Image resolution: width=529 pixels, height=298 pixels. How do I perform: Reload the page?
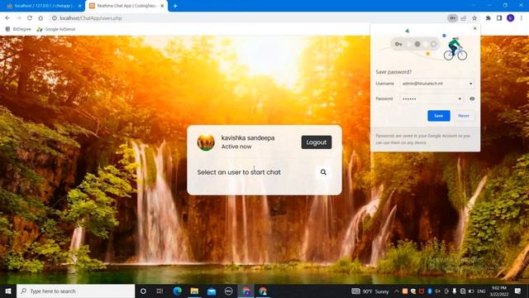tap(30, 18)
